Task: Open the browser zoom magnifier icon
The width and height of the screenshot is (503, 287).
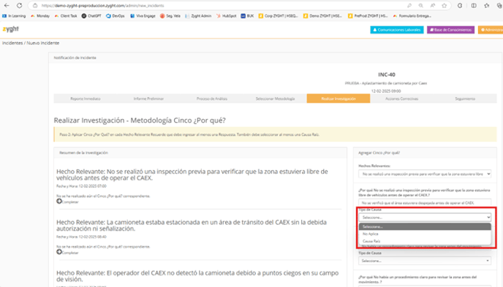Action: point(421,5)
